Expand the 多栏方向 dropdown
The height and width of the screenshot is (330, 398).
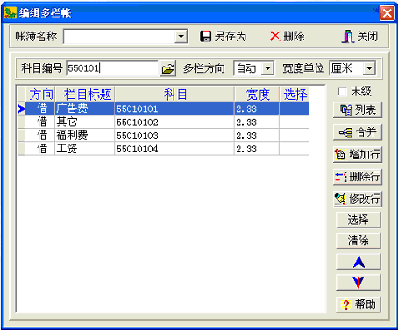267,68
